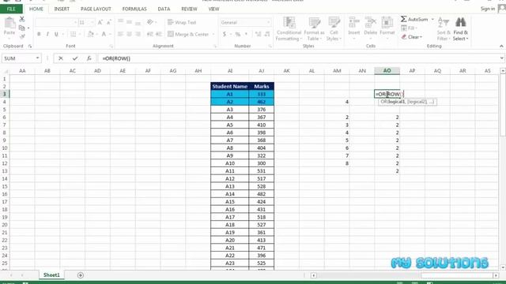
Task: Open the font size dropdown
Action: (92, 23)
